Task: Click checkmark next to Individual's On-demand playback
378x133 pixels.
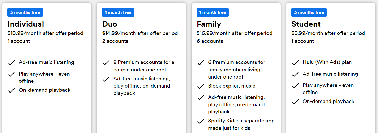Action: tap(11, 90)
